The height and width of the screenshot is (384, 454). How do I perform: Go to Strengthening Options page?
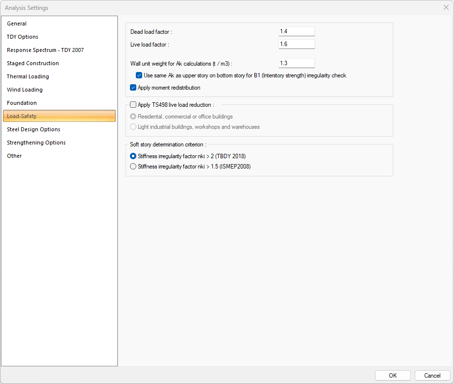[x=59, y=143]
